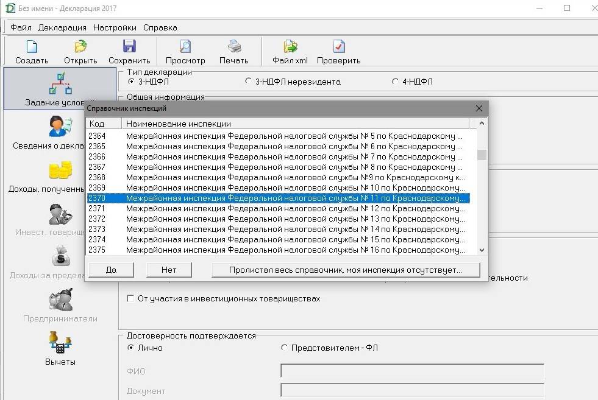Select 3-НДФЛ нерезидента radio button
598x400 pixels.
[x=248, y=82]
